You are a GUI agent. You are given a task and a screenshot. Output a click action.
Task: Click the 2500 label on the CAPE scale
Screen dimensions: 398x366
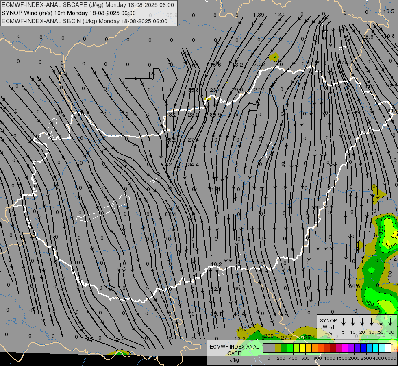(366, 358)
